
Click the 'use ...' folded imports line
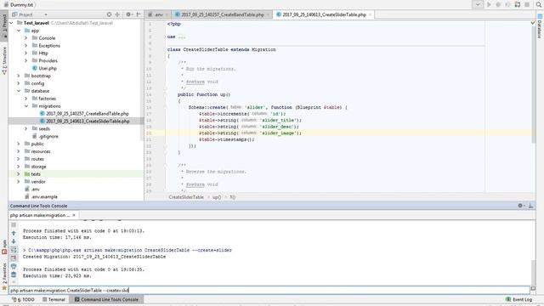(176, 37)
